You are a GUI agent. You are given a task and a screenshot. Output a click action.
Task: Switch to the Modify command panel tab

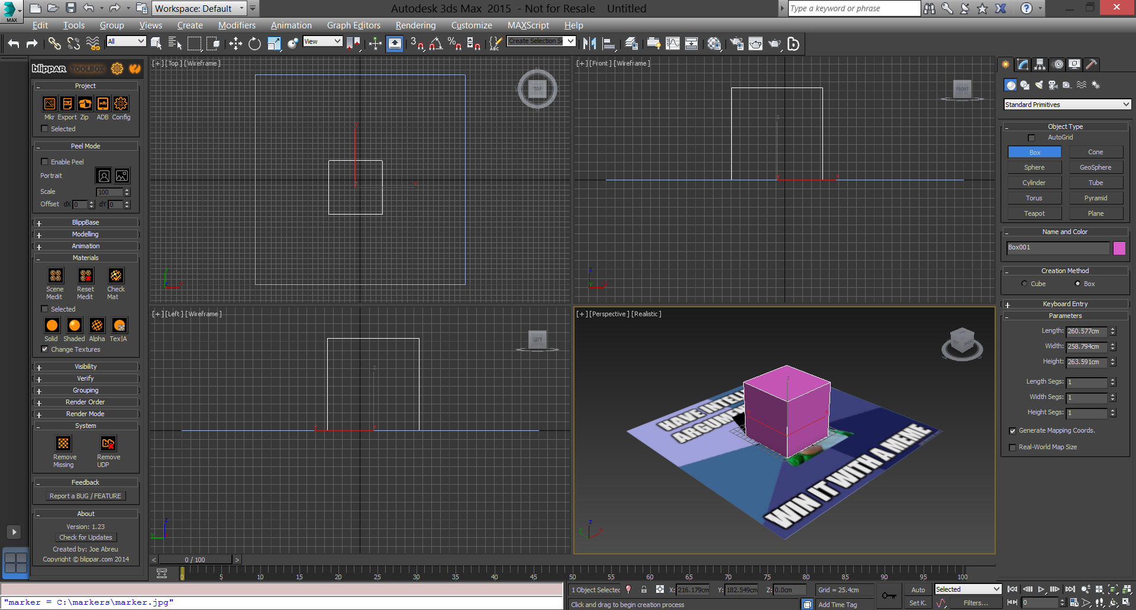click(x=1022, y=64)
